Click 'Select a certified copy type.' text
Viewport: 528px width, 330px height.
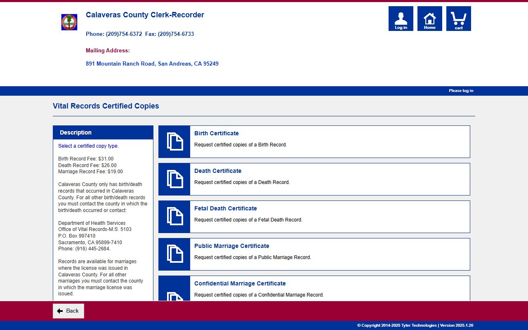88,146
